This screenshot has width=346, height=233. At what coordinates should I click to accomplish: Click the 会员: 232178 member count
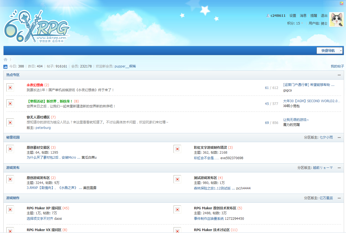point(82,66)
